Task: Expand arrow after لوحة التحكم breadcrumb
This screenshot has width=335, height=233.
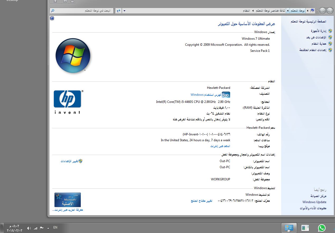Action: point(287,11)
